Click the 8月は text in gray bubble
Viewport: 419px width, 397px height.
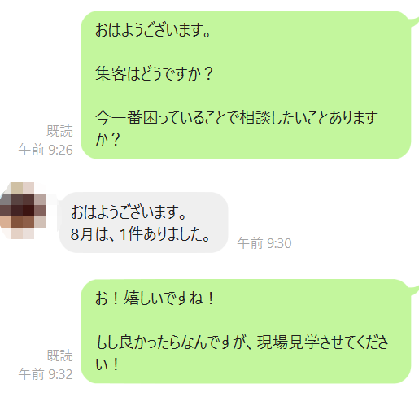[89, 233]
